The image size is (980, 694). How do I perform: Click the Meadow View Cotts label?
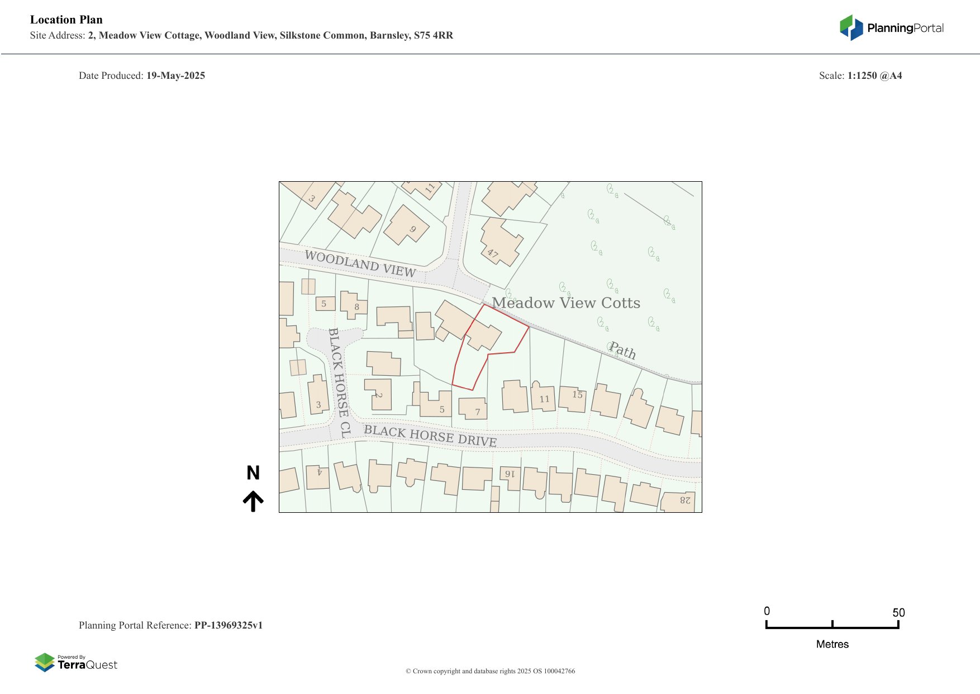coord(566,303)
